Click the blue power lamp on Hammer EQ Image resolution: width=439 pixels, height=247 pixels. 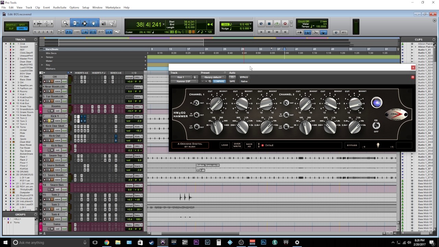[377, 103]
